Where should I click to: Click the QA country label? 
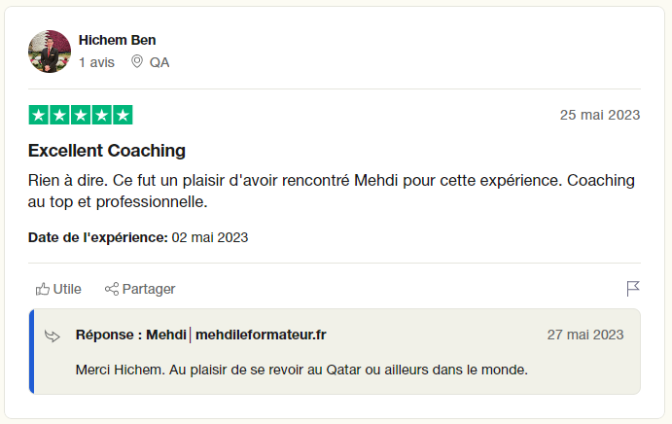[x=159, y=62]
